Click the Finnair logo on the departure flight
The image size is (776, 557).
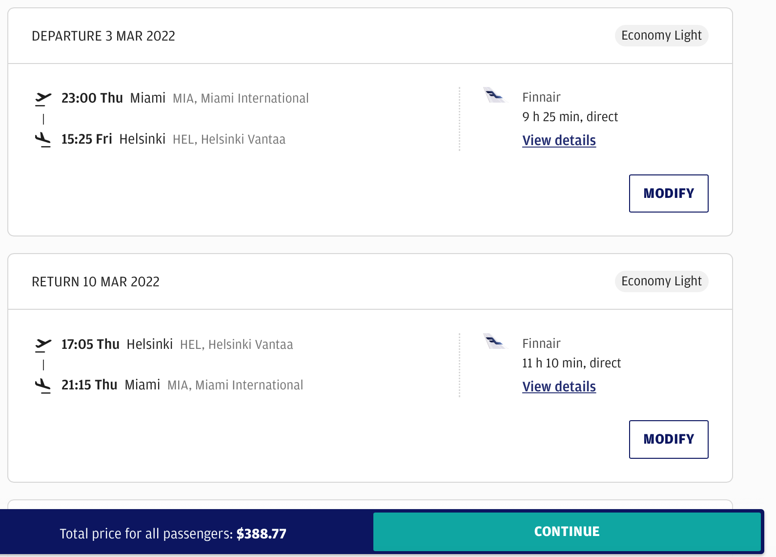495,95
